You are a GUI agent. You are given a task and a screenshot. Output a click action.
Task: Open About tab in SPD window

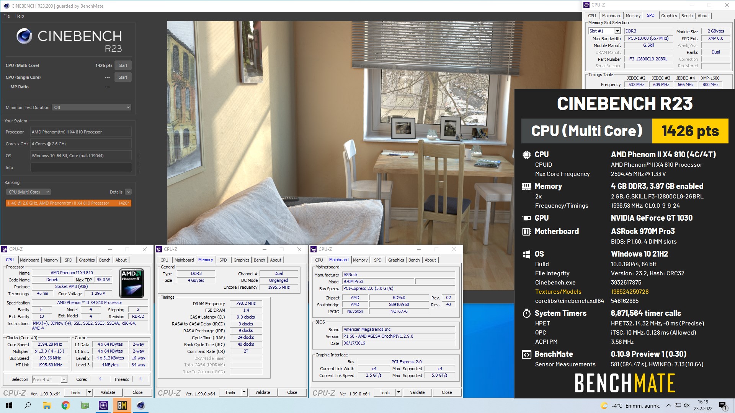(x=703, y=16)
